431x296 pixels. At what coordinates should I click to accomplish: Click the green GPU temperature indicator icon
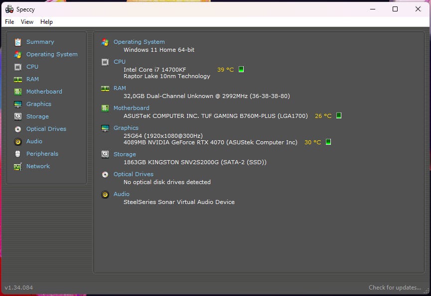tap(328, 142)
